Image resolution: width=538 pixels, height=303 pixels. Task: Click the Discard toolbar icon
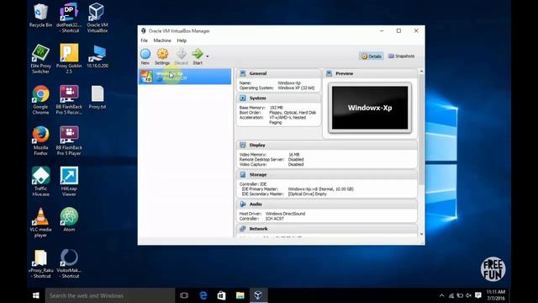pyautogui.click(x=182, y=56)
